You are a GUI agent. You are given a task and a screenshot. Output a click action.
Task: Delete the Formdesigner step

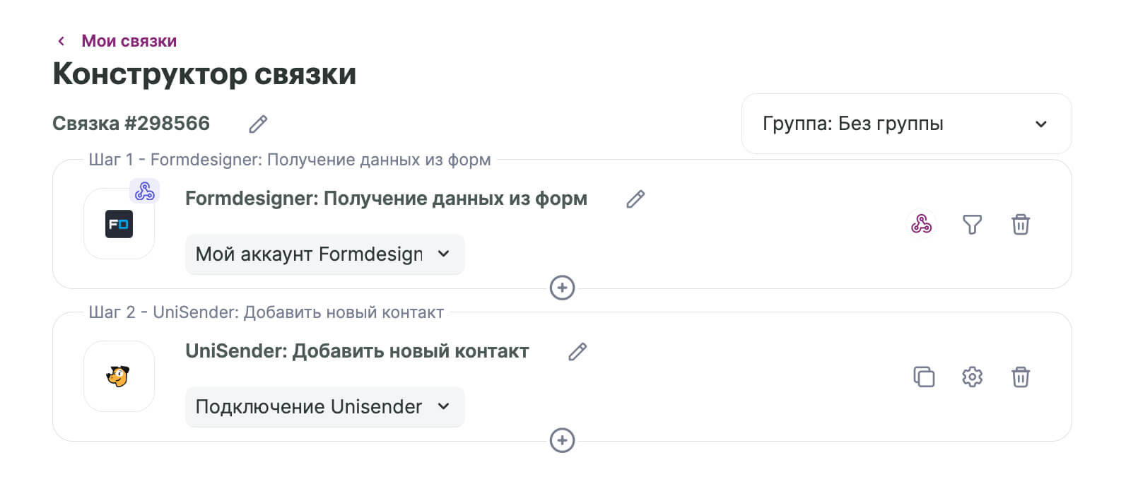1021,225
